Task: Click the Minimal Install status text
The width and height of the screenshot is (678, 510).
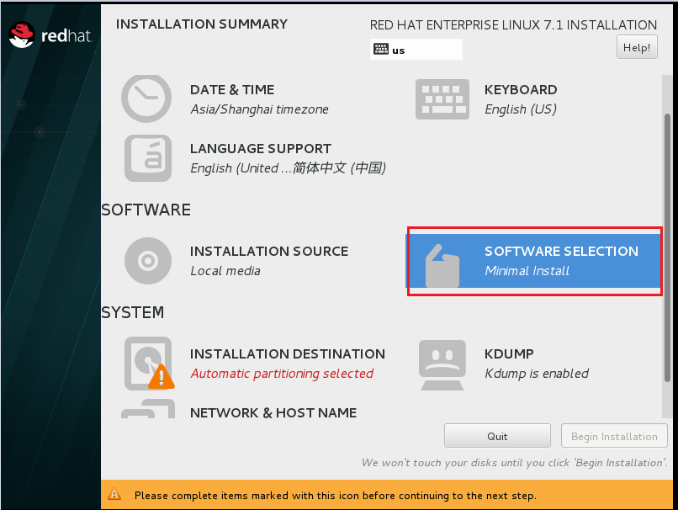Action: tap(527, 271)
